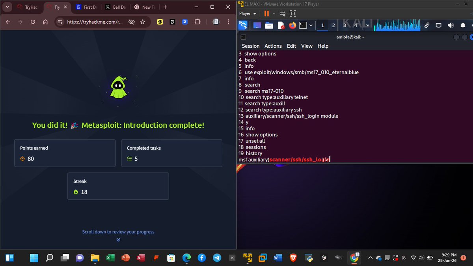The image size is (473, 266).
Task: Switch to the Ball Da... X tab
Action: [115, 7]
